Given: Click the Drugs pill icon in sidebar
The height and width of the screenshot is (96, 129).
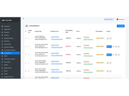Looking at the screenshot, I should [2, 71].
